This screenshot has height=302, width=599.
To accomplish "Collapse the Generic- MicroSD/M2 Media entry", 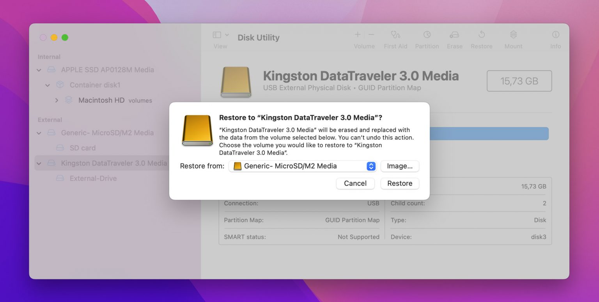I will pos(39,133).
